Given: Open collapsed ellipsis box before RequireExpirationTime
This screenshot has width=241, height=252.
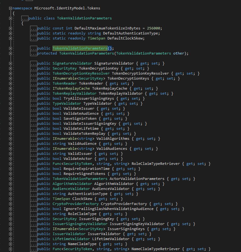Looking at the screenshot, I should click(x=34, y=169).
